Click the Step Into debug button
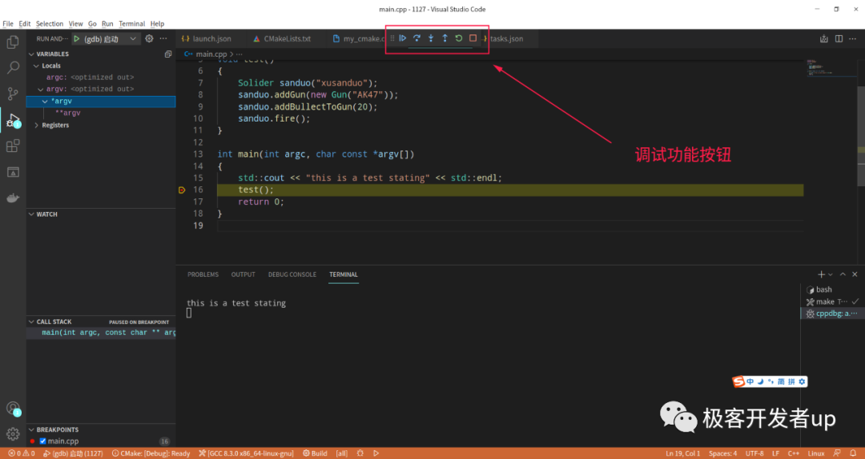This screenshot has height=459, width=865. (431, 38)
